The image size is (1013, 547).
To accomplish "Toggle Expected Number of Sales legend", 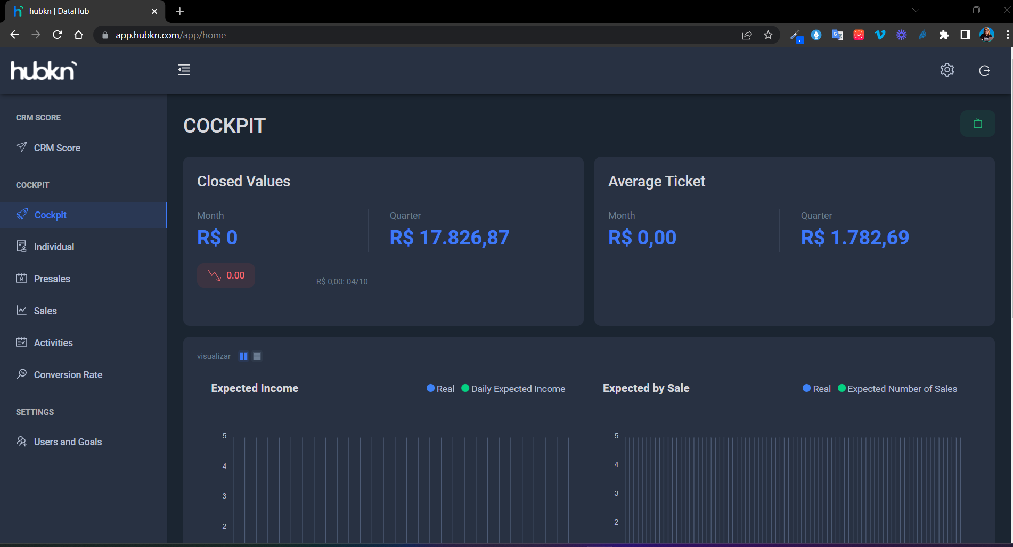I will pyautogui.click(x=897, y=389).
